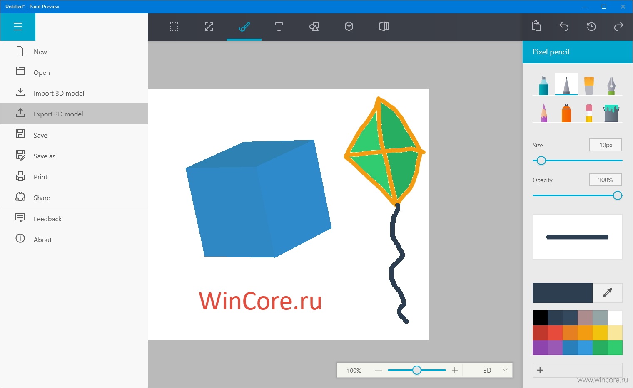Open Feedback from the menu
The width and height of the screenshot is (633, 388).
point(74,219)
